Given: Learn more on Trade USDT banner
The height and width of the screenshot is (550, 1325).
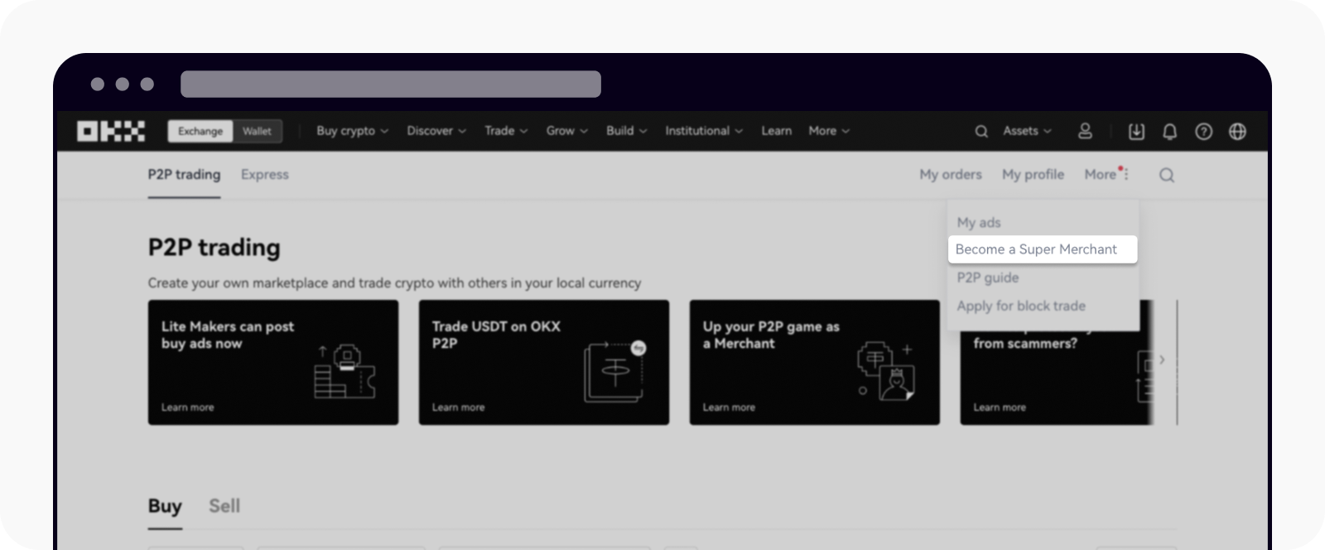Looking at the screenshot, I should [458, 408].
